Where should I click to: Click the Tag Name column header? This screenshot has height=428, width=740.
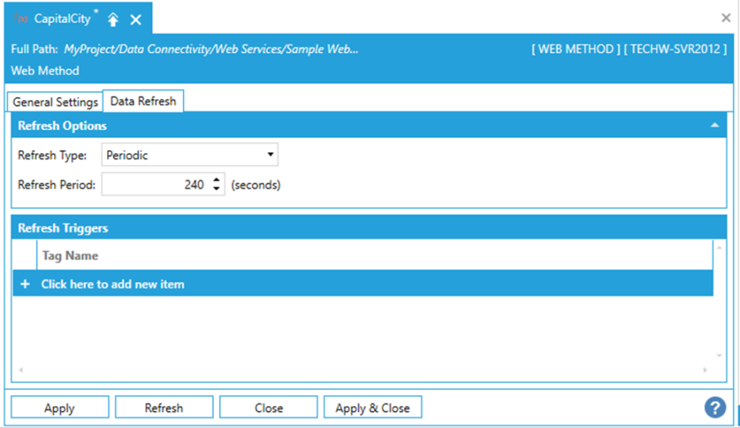71,255
